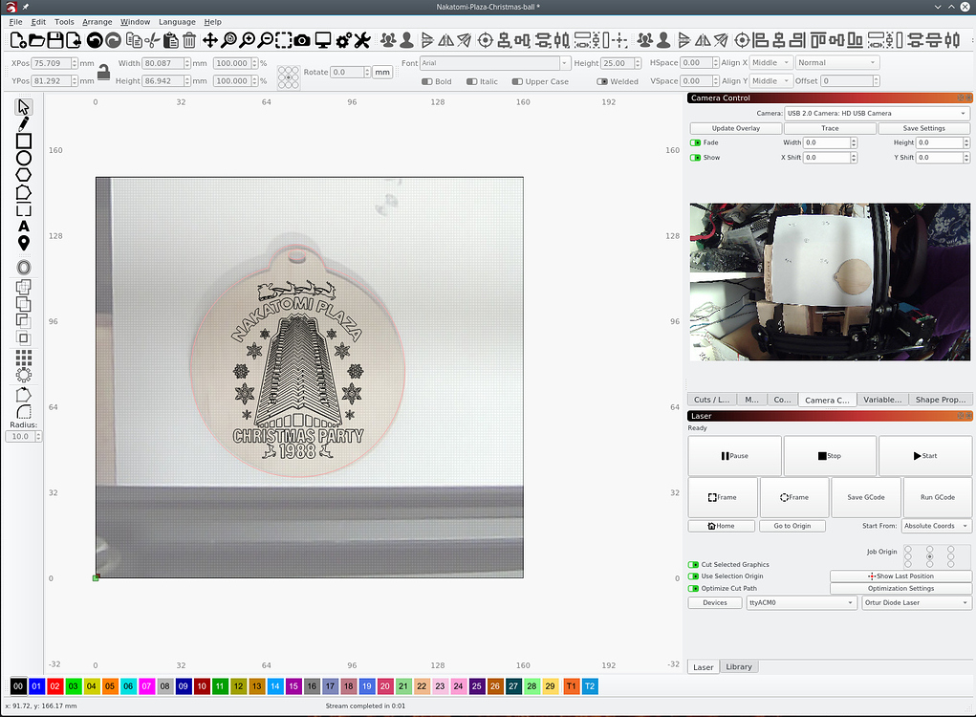Screen dimensions: 976x717
Task: Open the ttyACM0 port dropdown
Action: (802, 602)
